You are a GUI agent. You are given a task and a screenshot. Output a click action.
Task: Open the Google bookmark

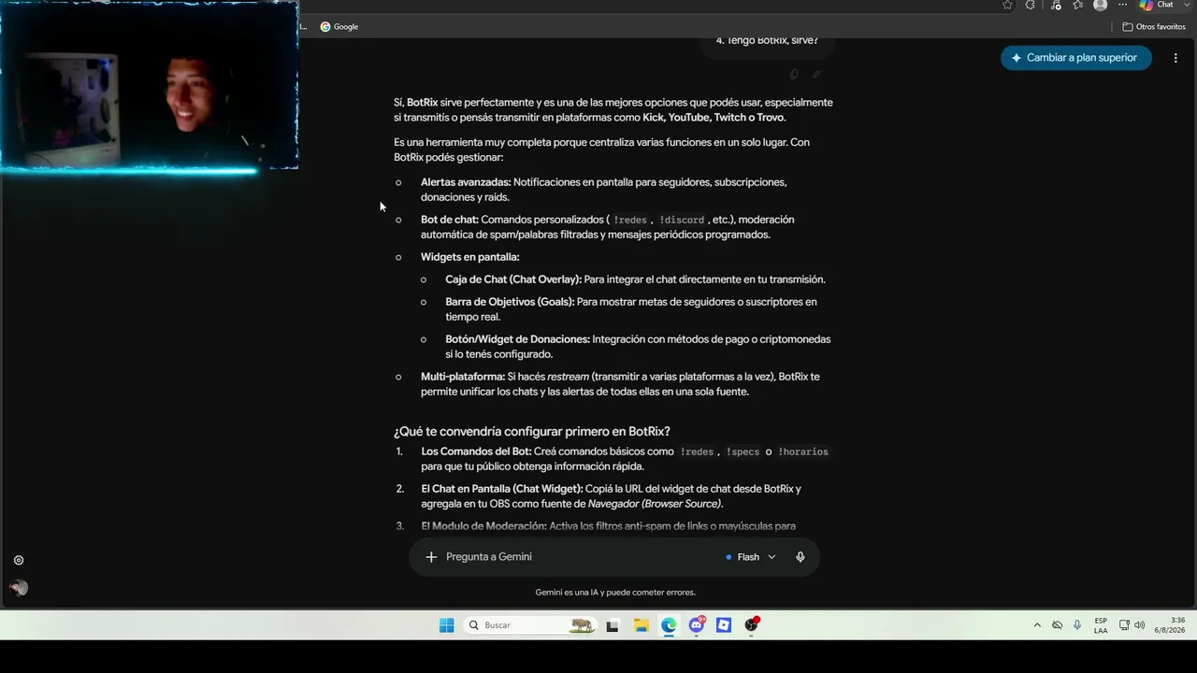pyautogui.click(x=339, y=26)
